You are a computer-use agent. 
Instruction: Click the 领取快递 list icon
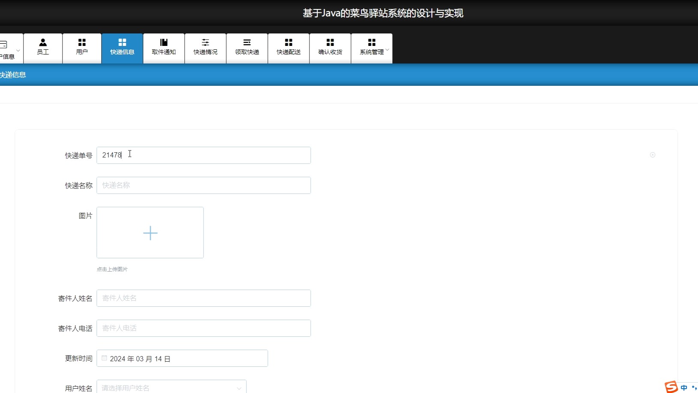[247, 42]
